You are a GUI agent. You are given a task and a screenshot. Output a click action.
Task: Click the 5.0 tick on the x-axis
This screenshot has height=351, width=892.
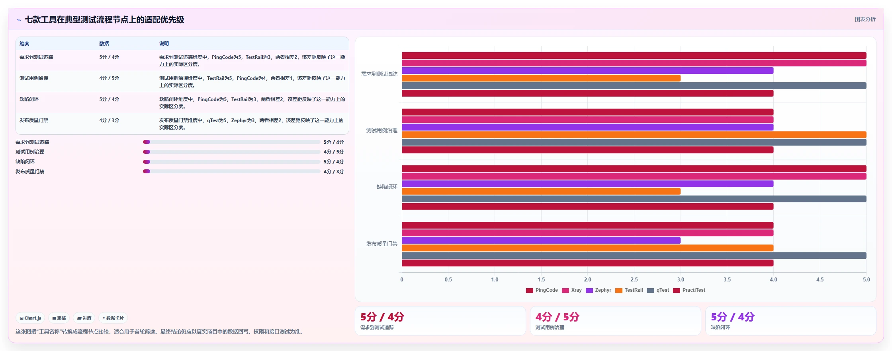pos(866,279)
